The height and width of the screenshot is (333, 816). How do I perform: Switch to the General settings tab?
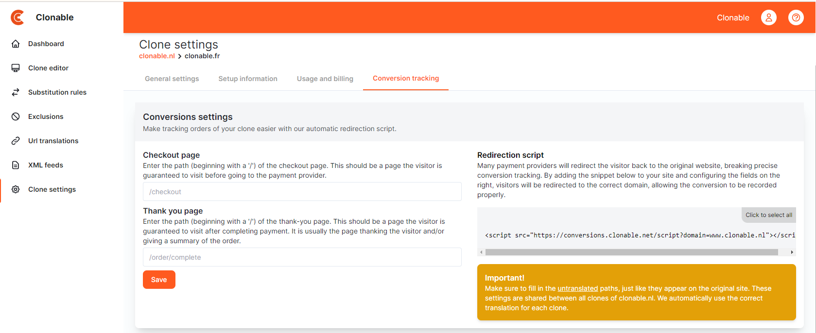(172, 79)
